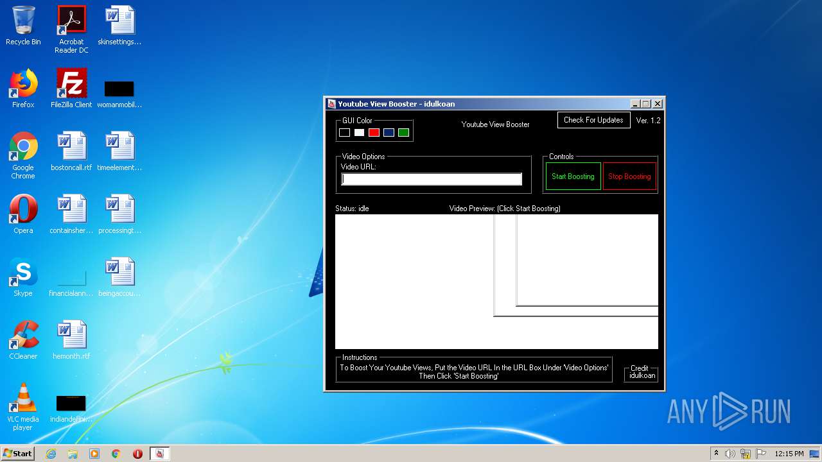The width and height of the screenshot is (822, 462).
Task: Select the financialann file on desktop
Action: [71, 282]
